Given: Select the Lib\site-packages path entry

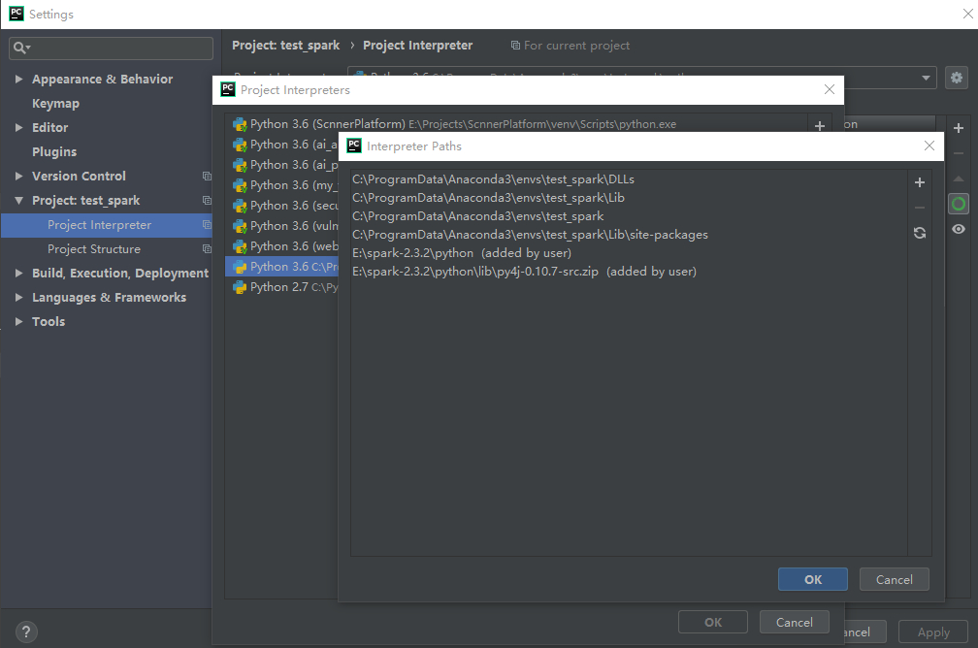Looking at the screenshot, I should pyautogui.click(x=530, y=235).
